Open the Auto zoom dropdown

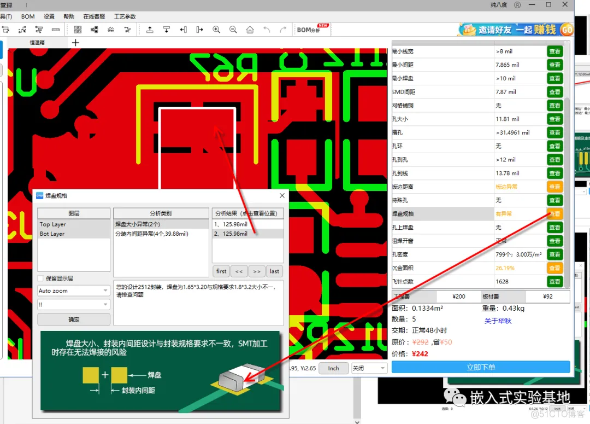[x=74, y=291]
